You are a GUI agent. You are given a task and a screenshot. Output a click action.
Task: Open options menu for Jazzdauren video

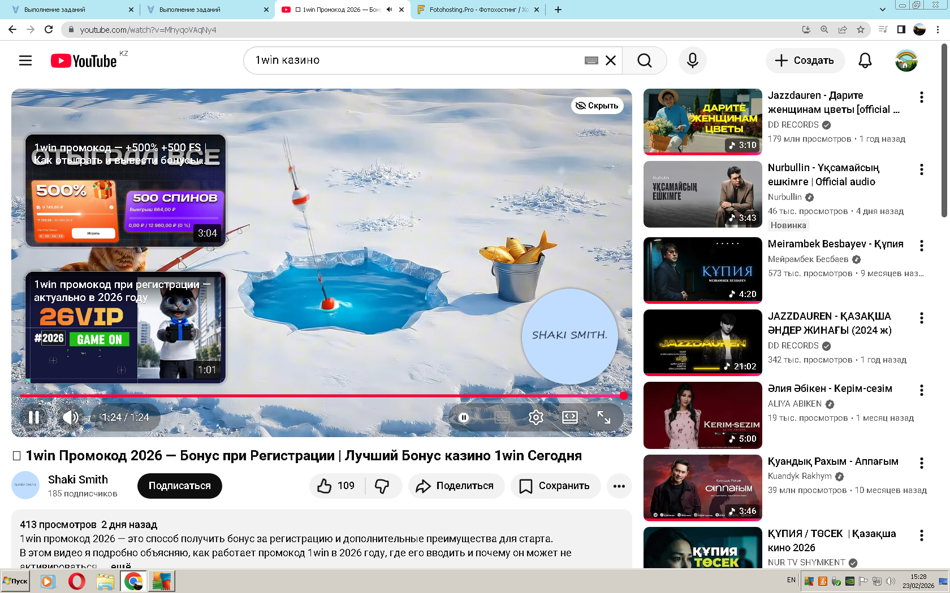(x=921, y=97)
